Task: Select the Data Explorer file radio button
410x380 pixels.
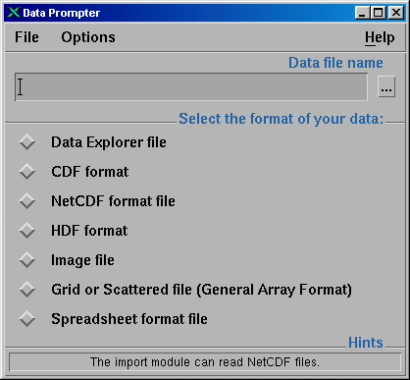Action: click(26, 142)
